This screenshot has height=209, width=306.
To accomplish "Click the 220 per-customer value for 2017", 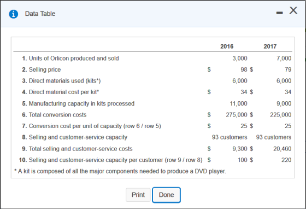I will (286, 160).
